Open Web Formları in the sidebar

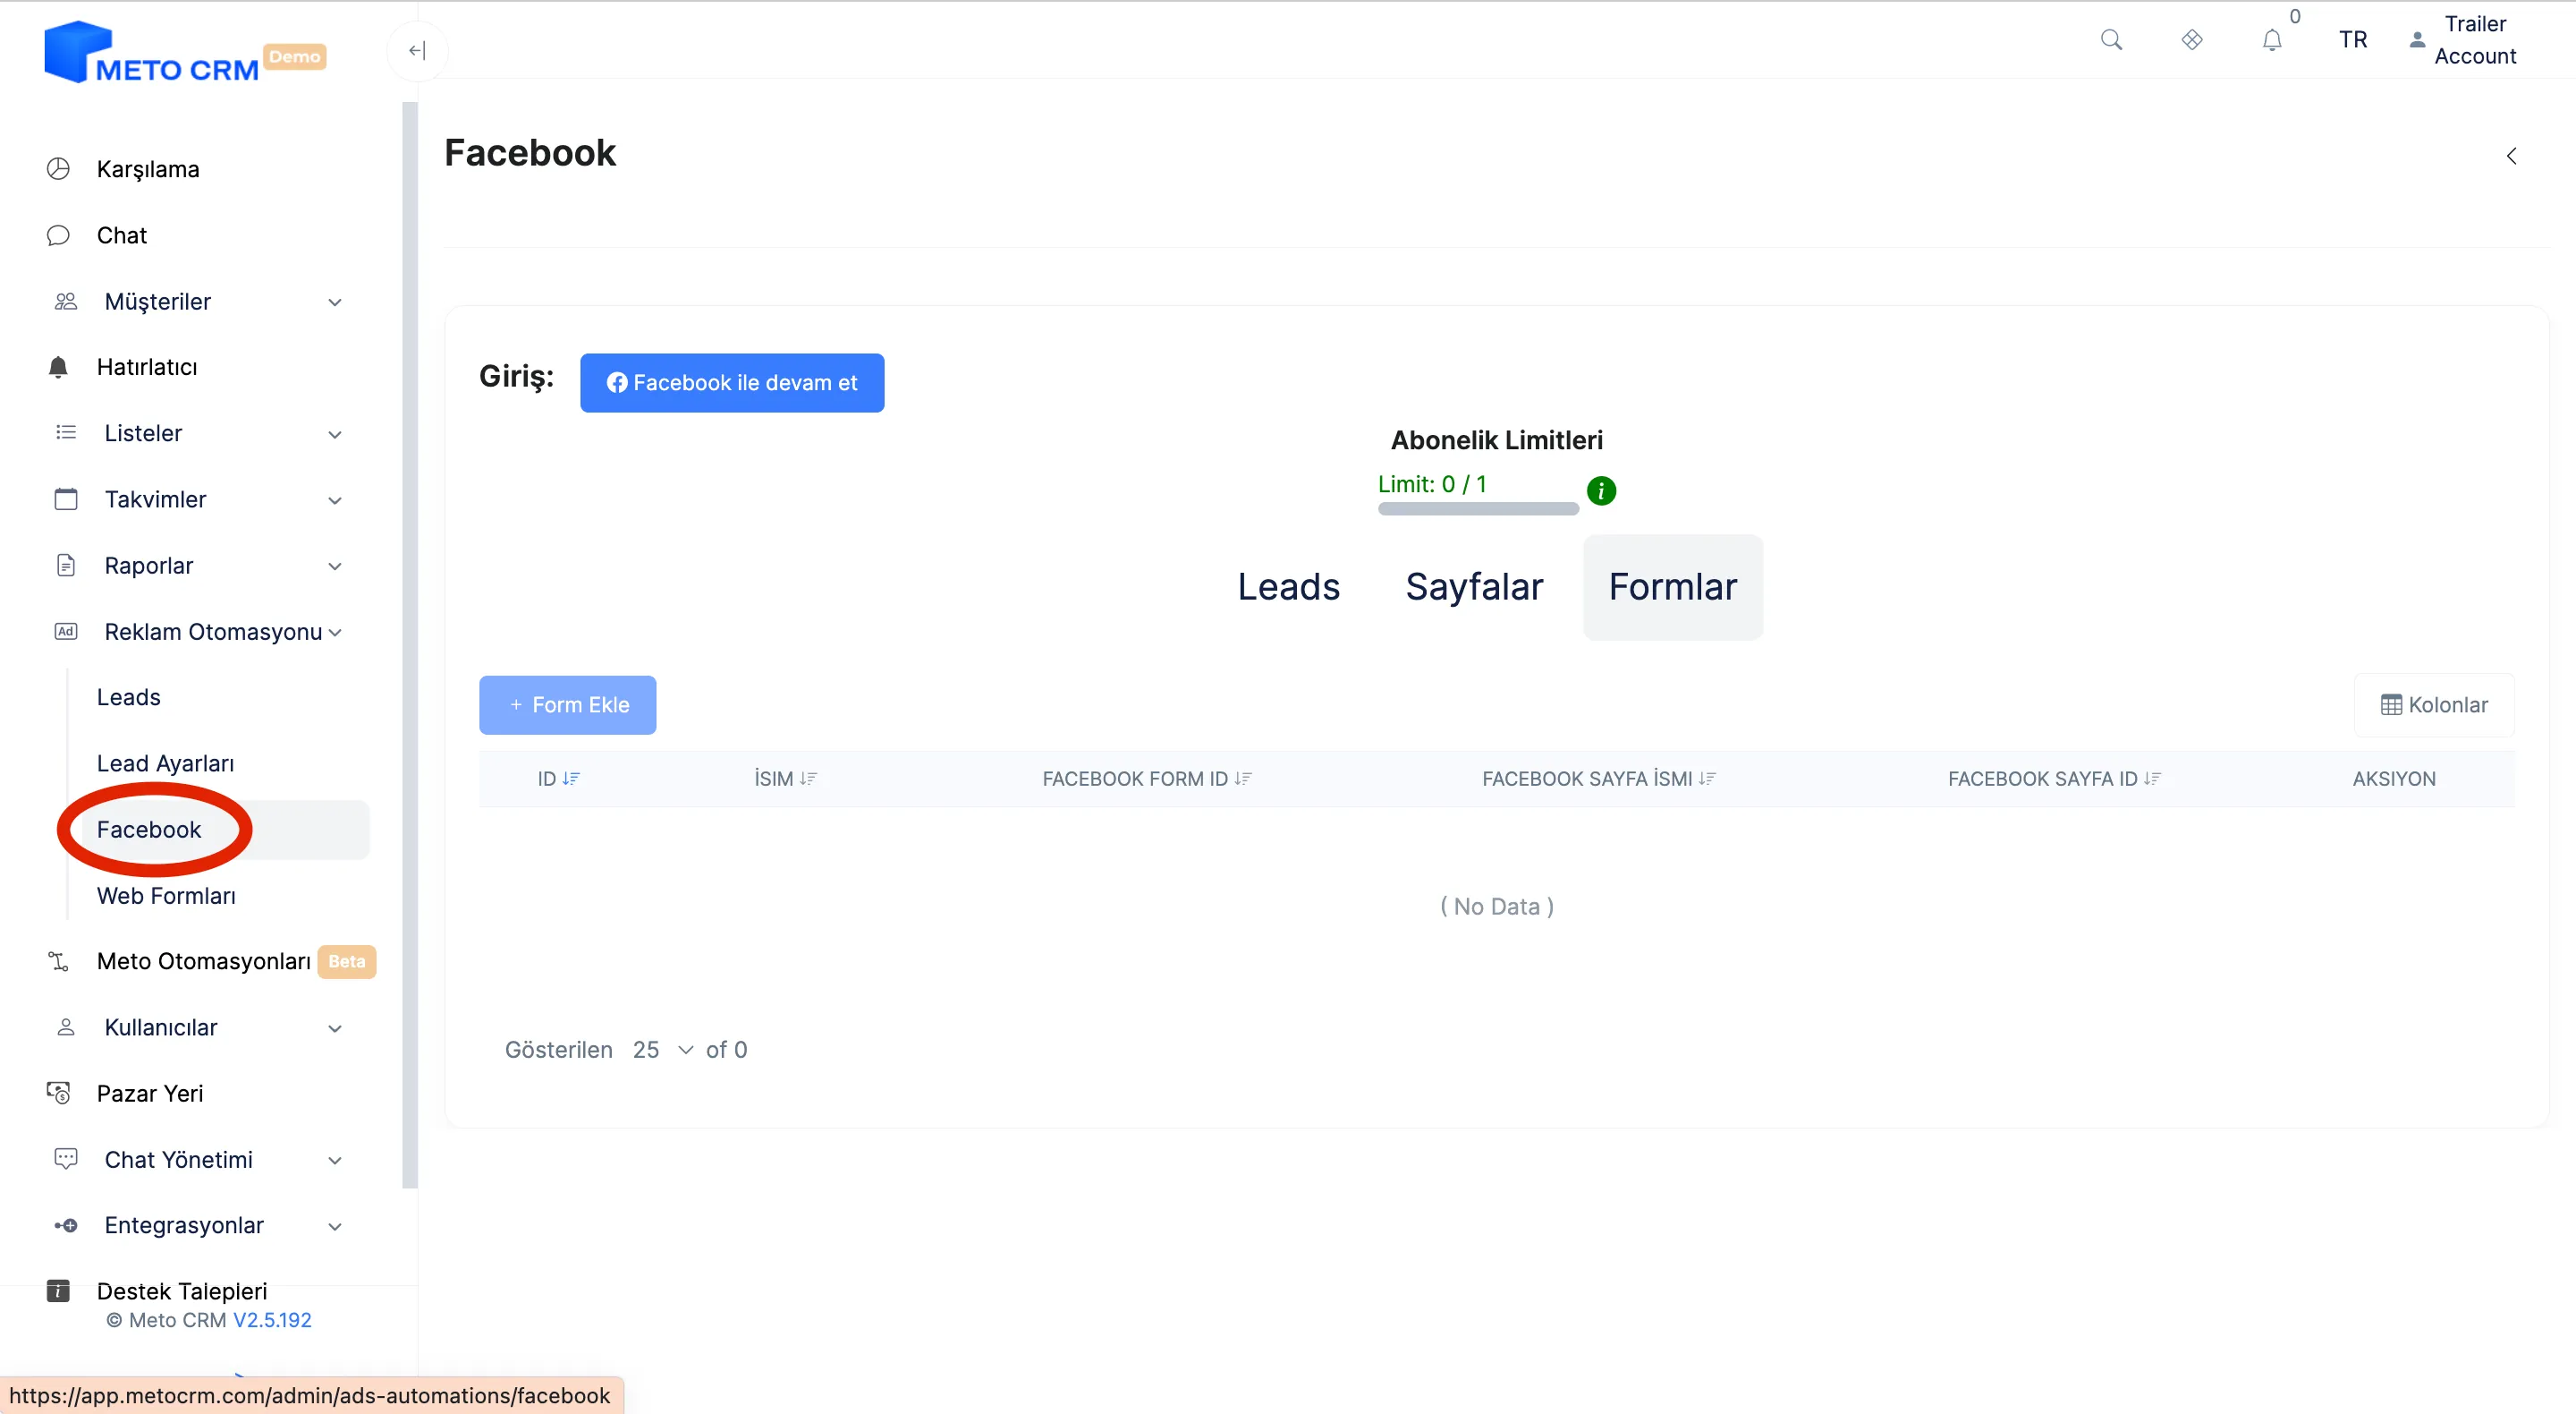tap(166, 896)
